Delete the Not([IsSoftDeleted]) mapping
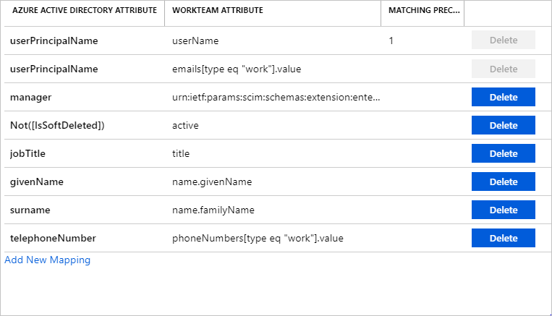 pyautogui.click(x=503, y=125)
